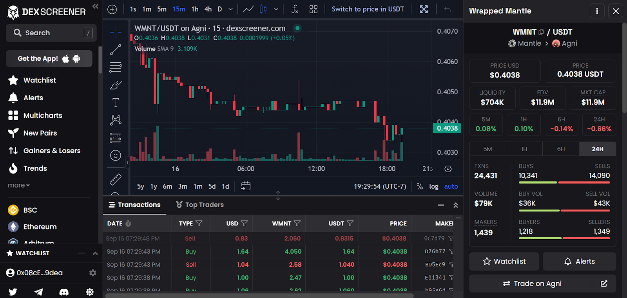Open the Wrapped Mantle options menu
This screenshot has width=627, height=298.
pos(597,11)
